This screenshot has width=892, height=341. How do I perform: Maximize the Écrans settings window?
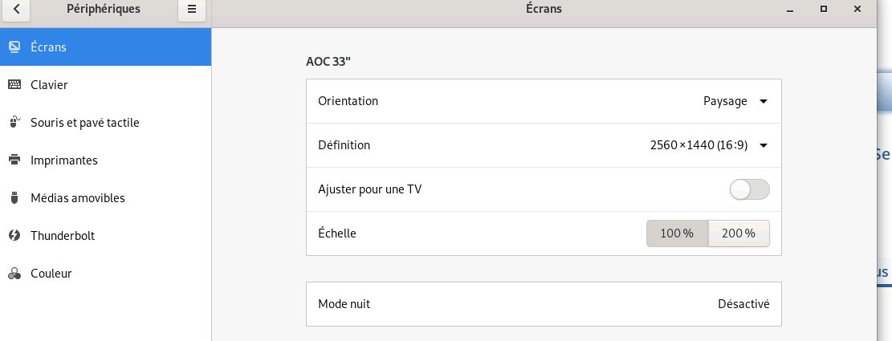click(823, 9)
